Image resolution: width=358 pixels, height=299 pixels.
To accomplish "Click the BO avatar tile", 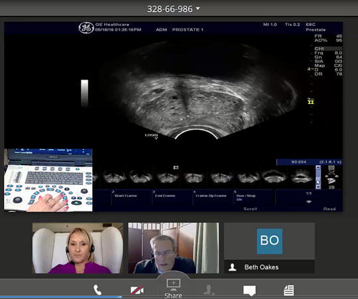I will point(269,241).
